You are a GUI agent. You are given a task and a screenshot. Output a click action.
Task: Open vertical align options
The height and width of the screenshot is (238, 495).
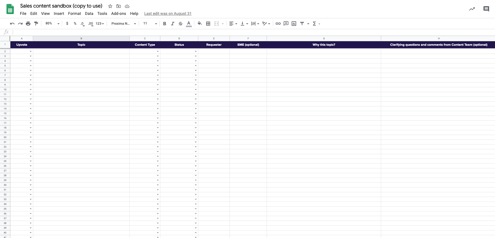pyautogui.click(x=244, y=24)
